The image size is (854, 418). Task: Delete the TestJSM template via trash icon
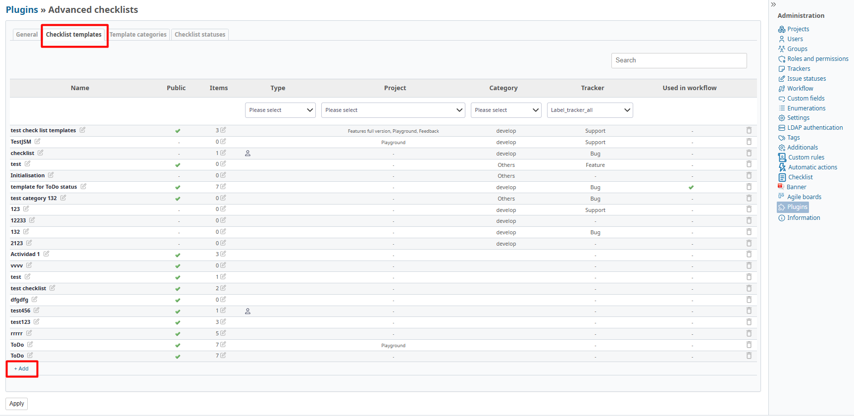tap(749, 142)
